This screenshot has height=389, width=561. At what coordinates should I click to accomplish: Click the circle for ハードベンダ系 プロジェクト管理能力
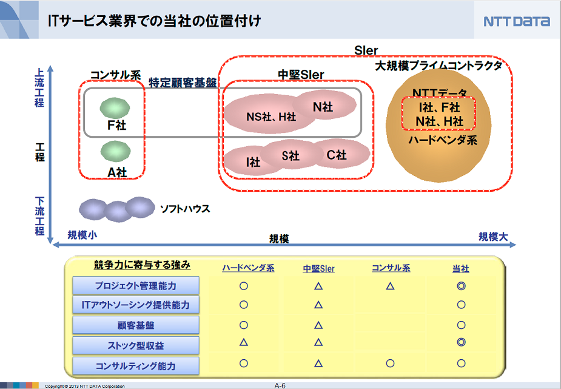point(244,286)
